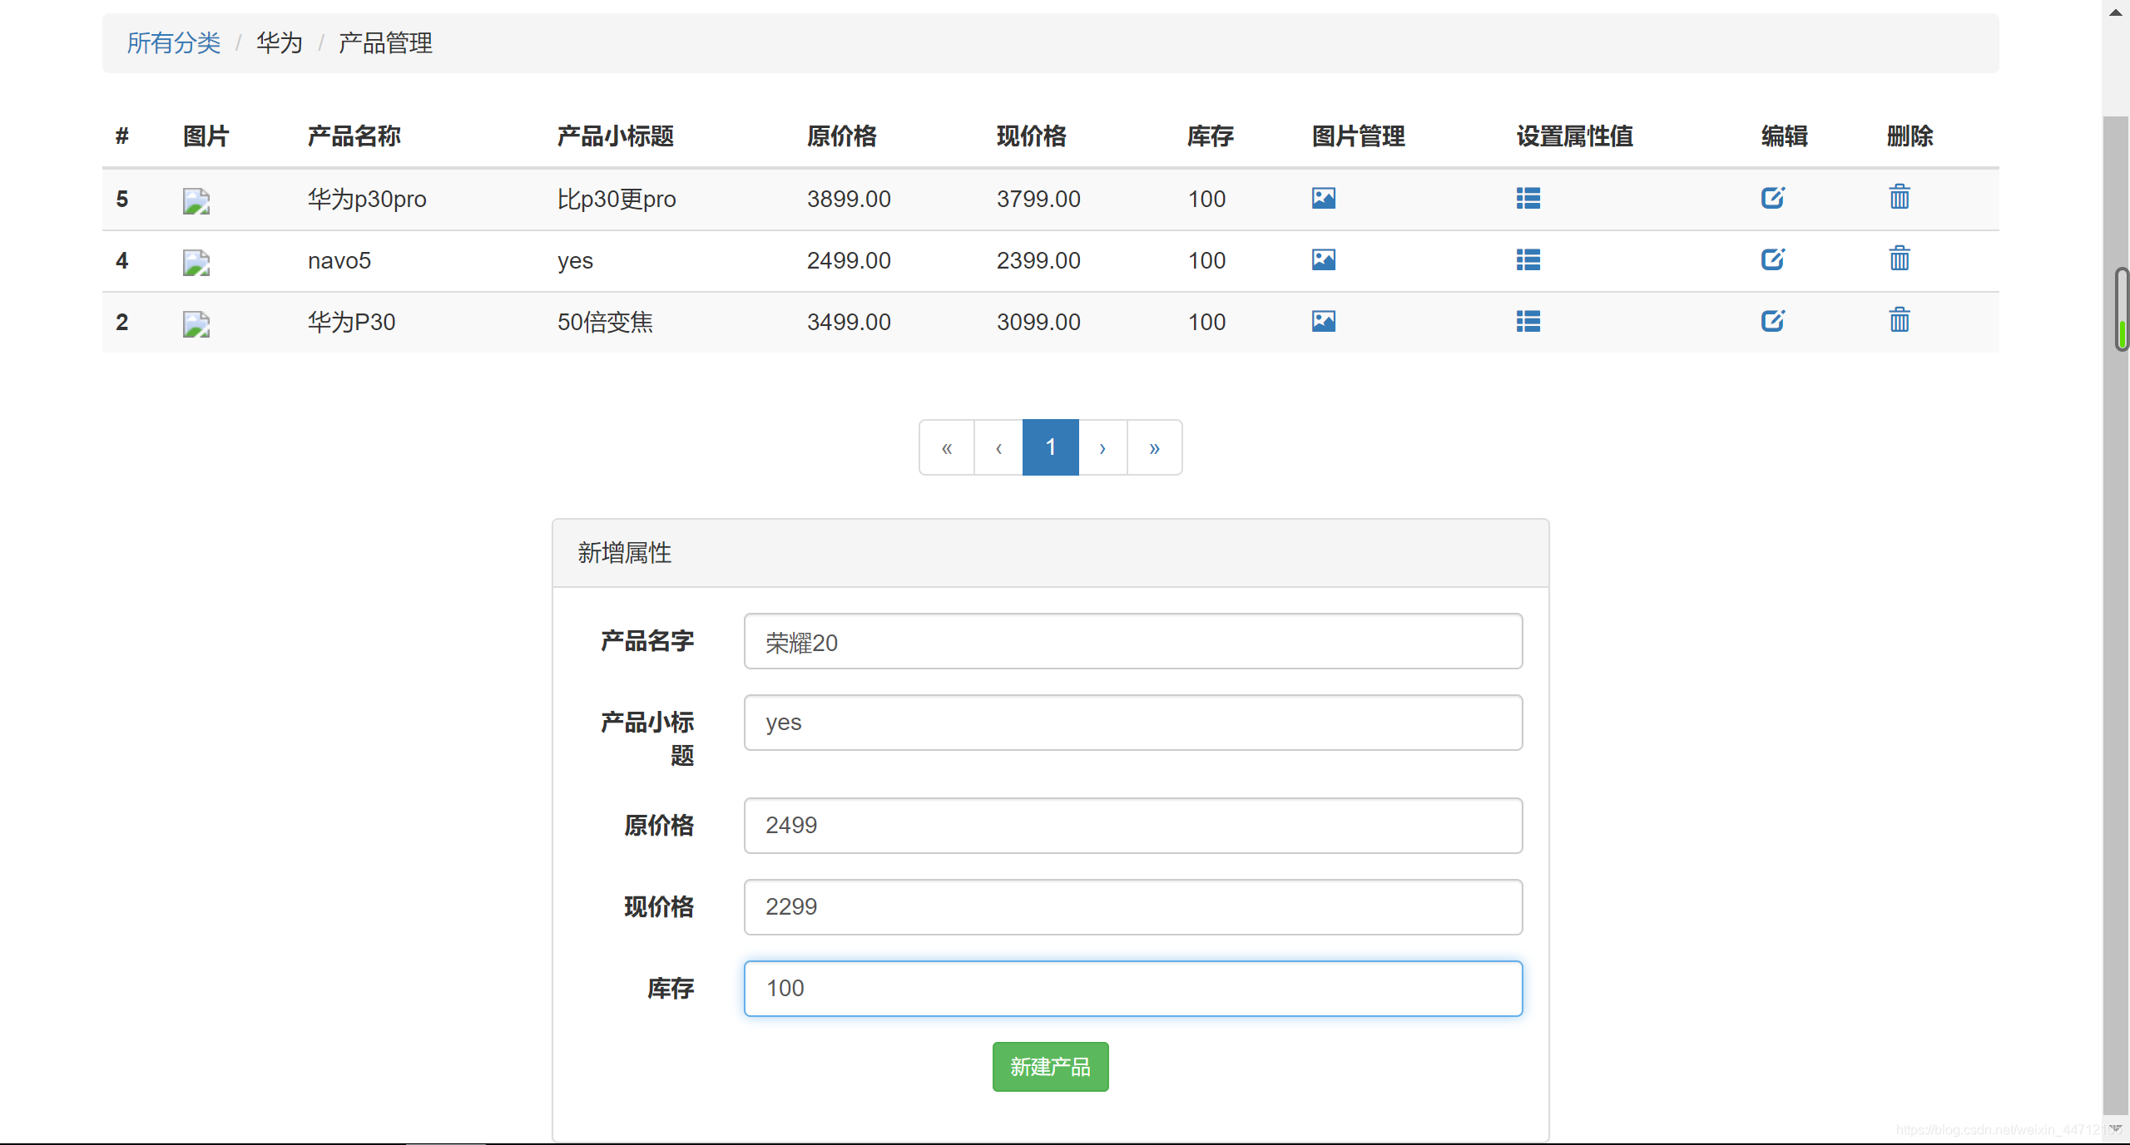Click the navo5 product thumbnail

196,263
